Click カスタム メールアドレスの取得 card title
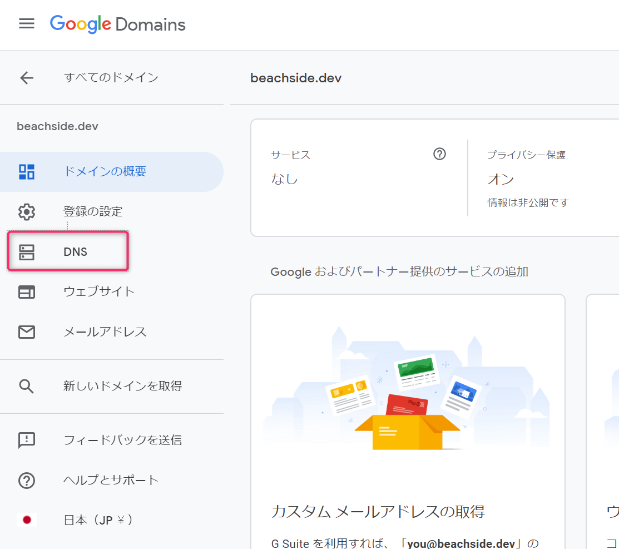The height and width of the screenshot is (549, 619). (x=378, y=512)
